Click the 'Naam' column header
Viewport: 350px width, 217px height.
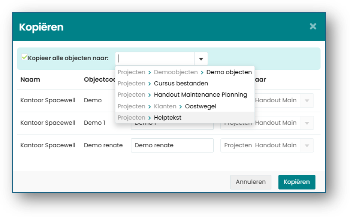click(x=30, y=79)
